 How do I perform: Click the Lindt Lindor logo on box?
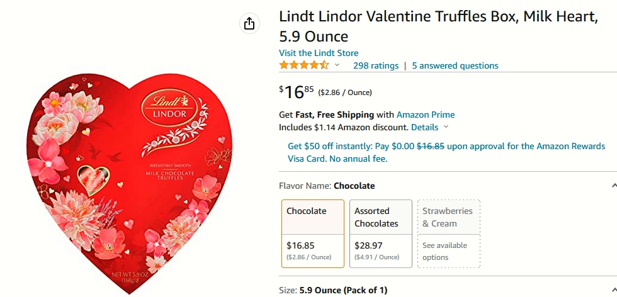tap(169, 107)
